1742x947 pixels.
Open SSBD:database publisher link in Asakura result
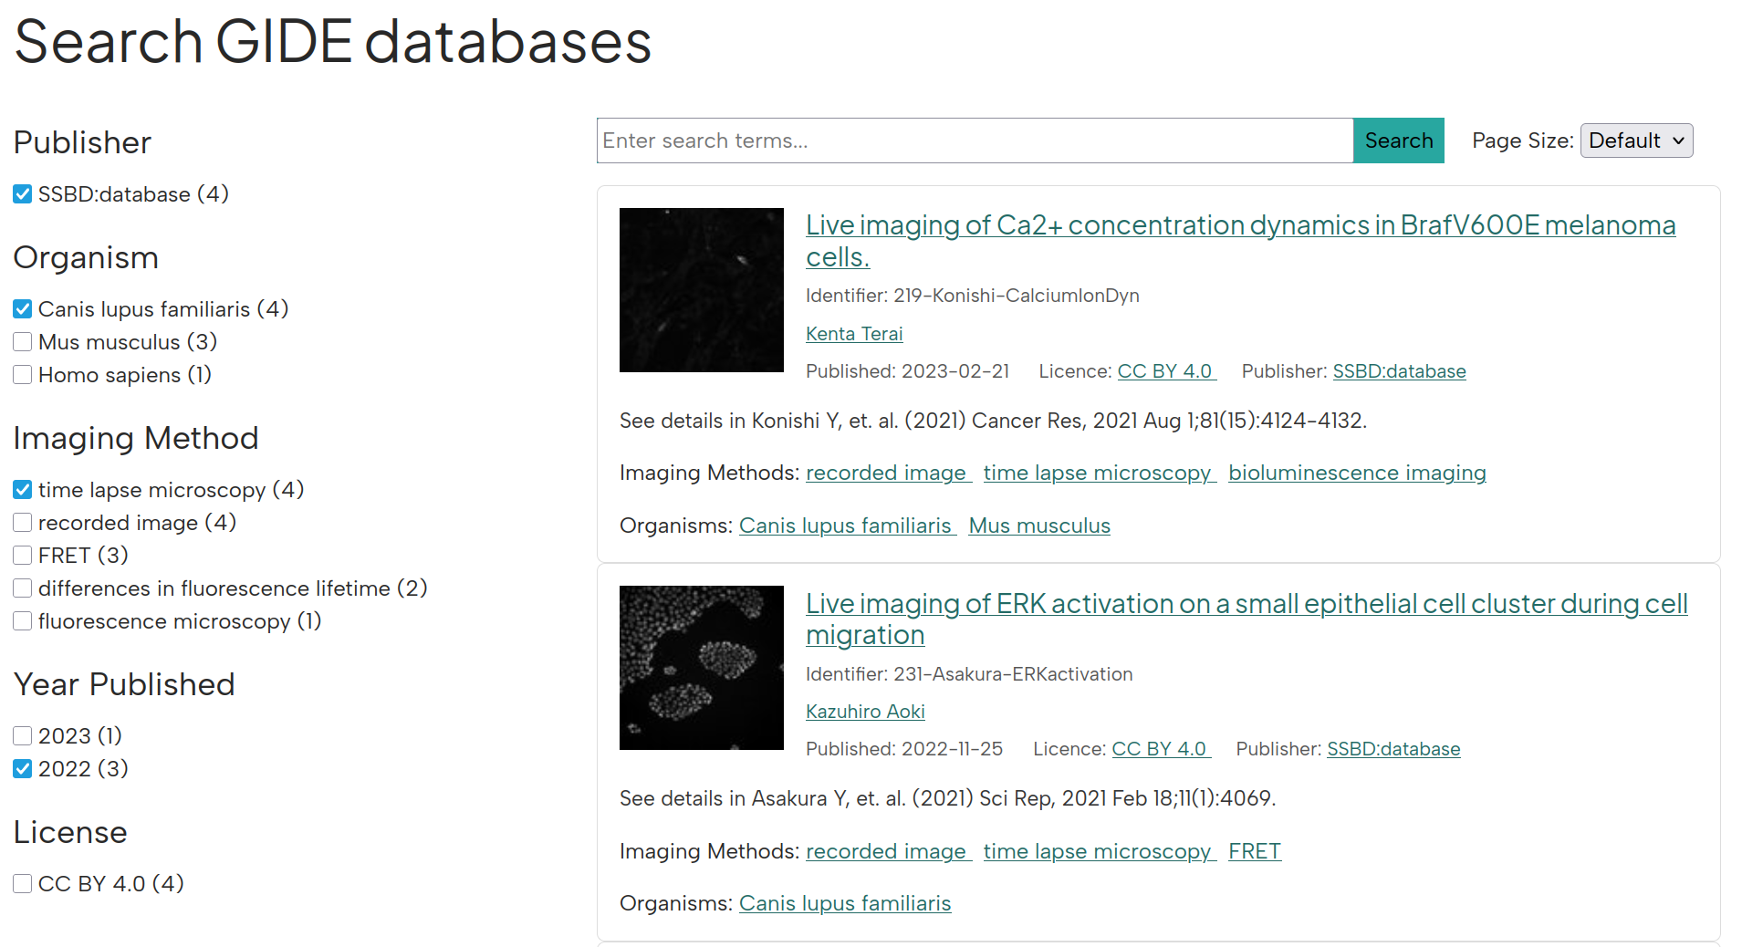[x=1393, y=749]
